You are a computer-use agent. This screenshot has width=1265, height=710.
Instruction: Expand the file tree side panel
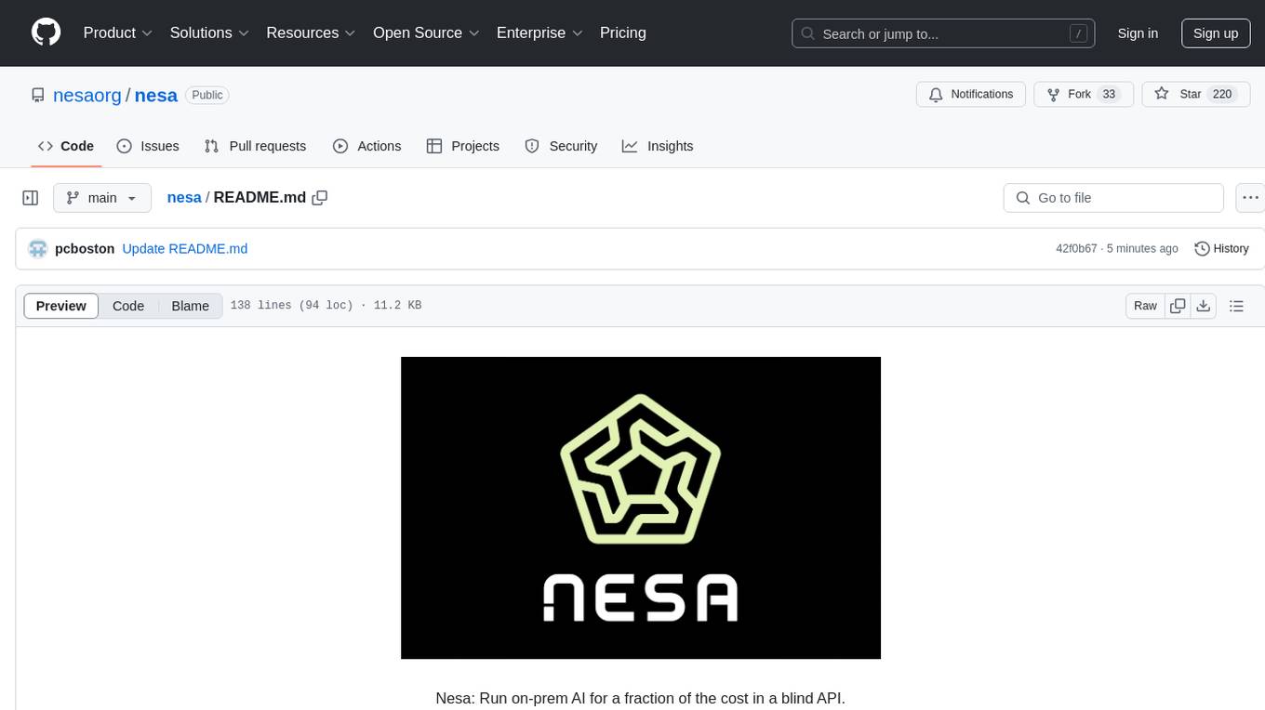[x=31, y=198]
